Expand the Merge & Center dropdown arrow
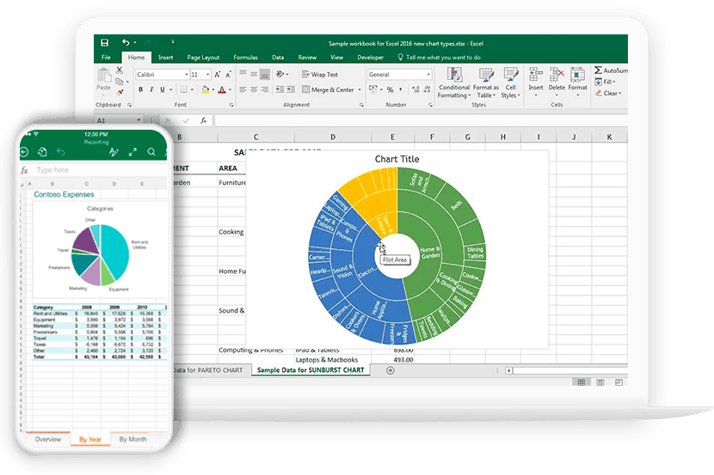Viewport: 714px width, 475px height. point(360,90)
